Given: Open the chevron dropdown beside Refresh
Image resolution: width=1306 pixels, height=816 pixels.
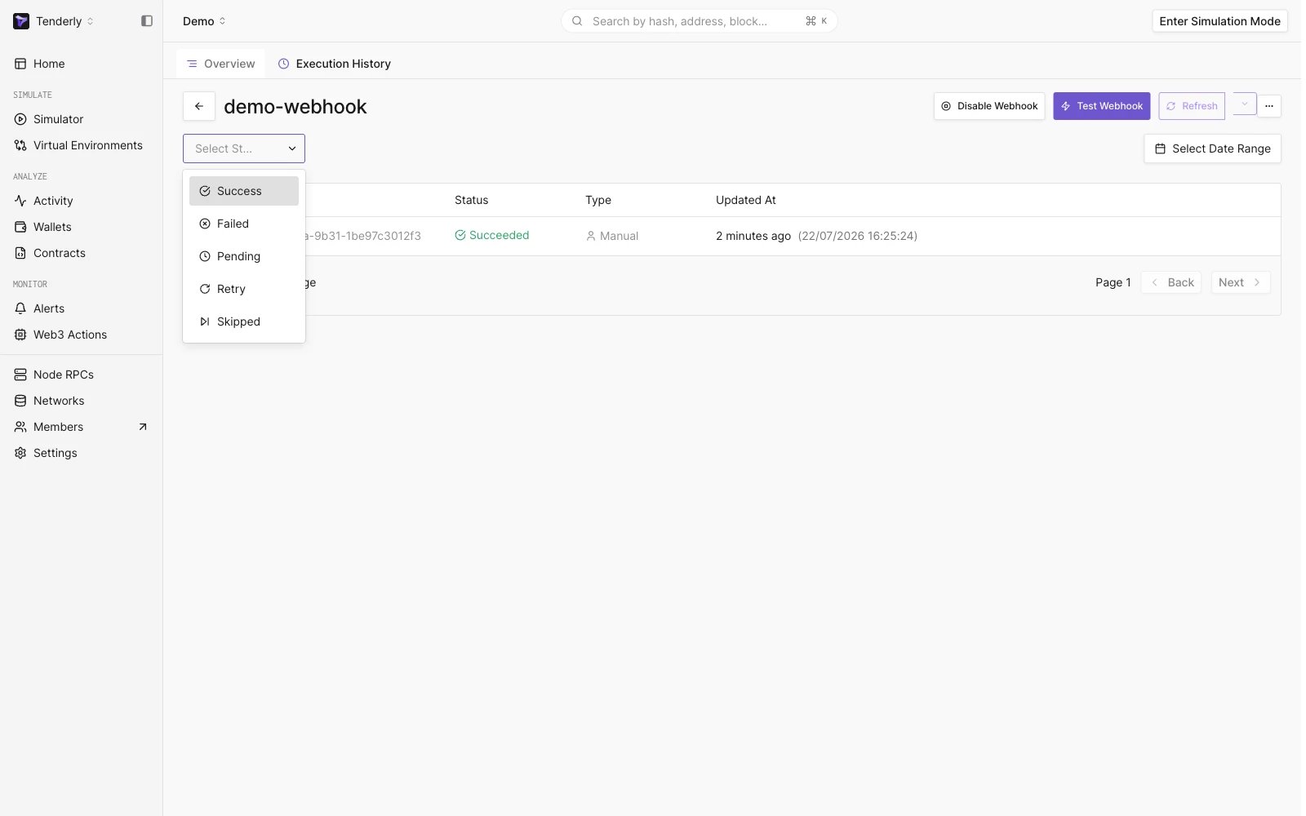Looking at the screenshot, I should coord(1244,104).
